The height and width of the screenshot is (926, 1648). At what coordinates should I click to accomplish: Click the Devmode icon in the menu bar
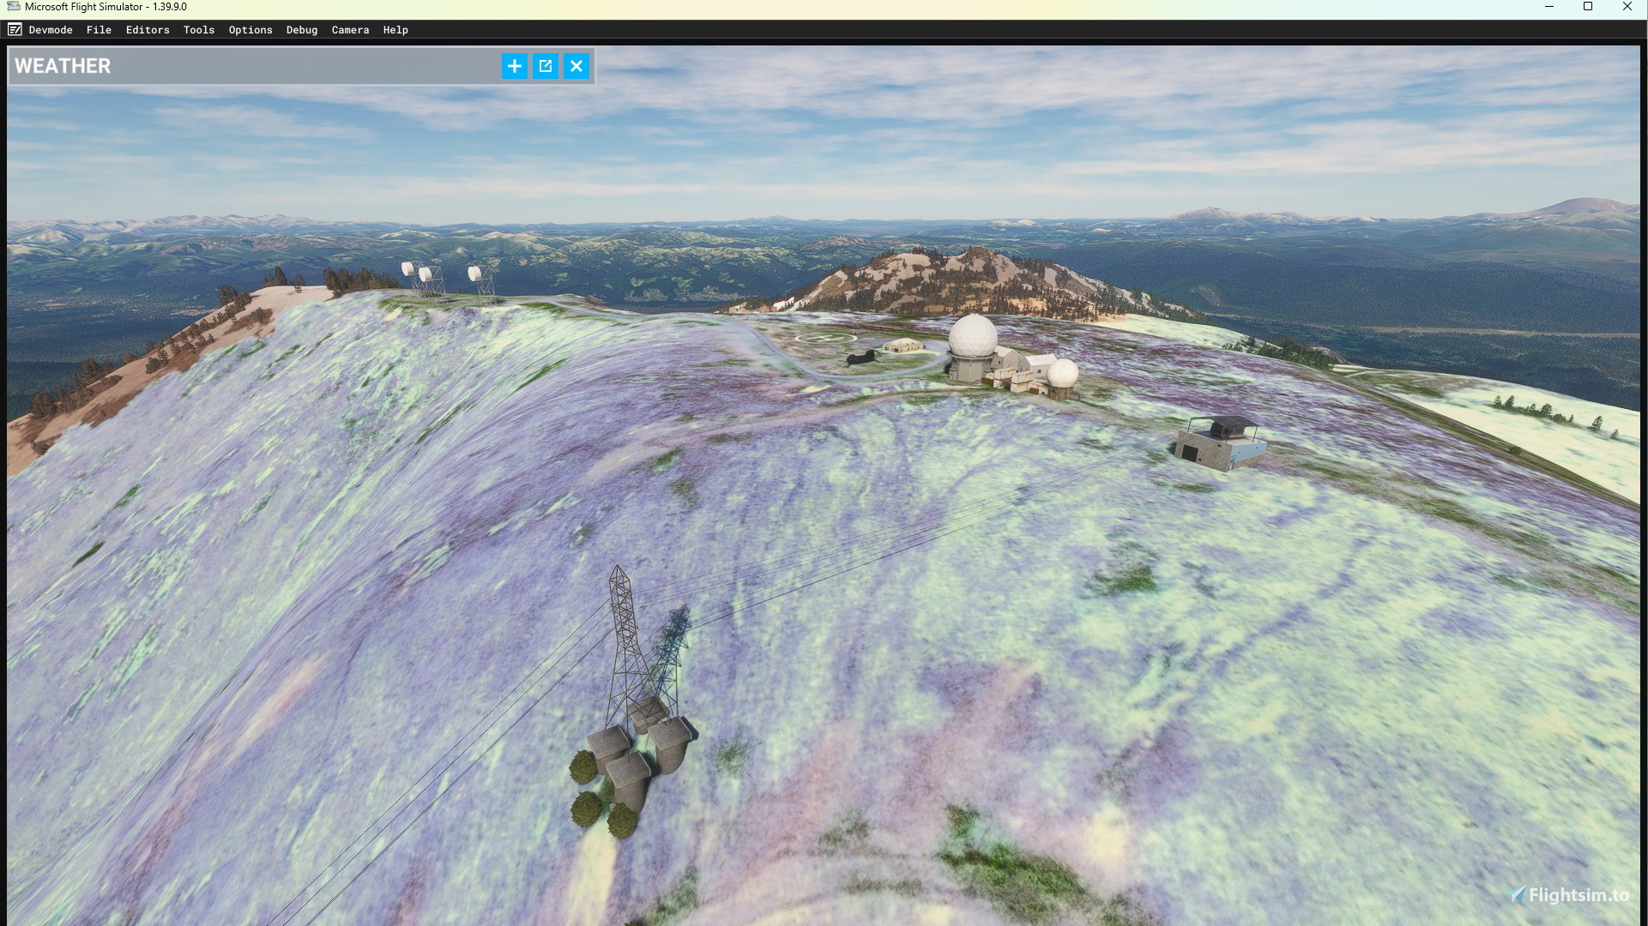pos(15,30)
